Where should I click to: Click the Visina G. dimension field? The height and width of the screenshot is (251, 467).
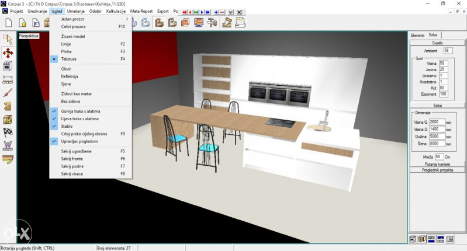tap(437, 122)
